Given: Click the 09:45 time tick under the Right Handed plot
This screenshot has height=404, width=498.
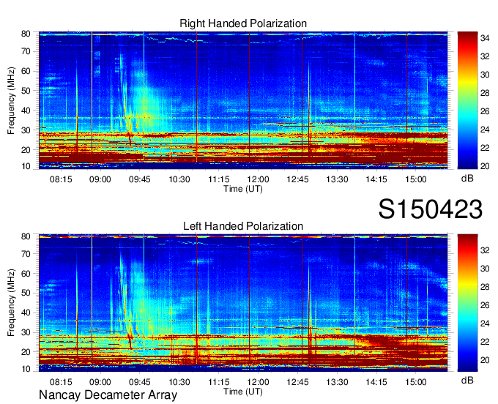Looking at the screenshot, I should 139,179.
